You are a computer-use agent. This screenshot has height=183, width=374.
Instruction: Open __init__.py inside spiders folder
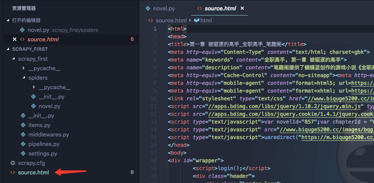tap(51, 97)
